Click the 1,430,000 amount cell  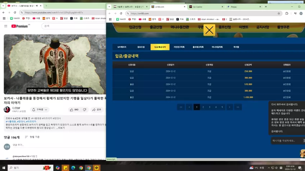[248, 97]
